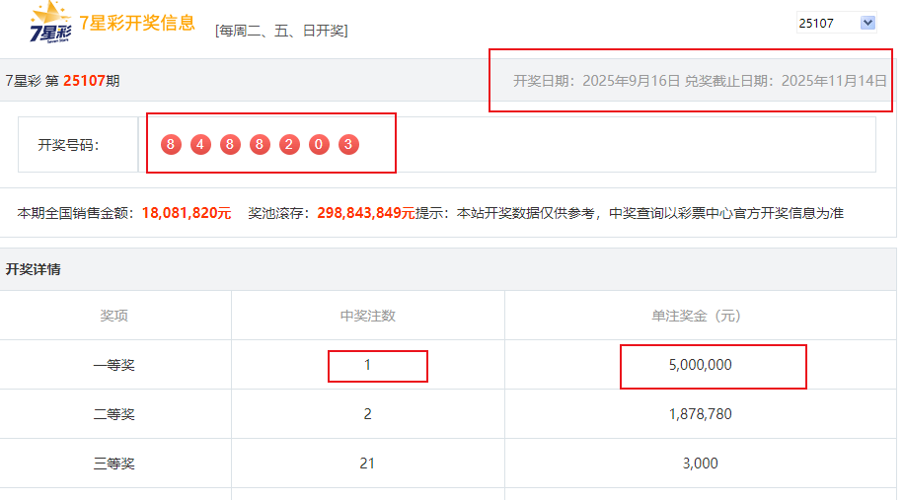This screenshot has width=904, height=500.
Task: Click the first red ball showing 8
Action: [171, 145]
